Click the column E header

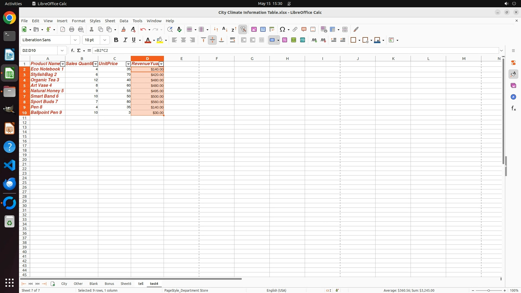coord(181,59)
